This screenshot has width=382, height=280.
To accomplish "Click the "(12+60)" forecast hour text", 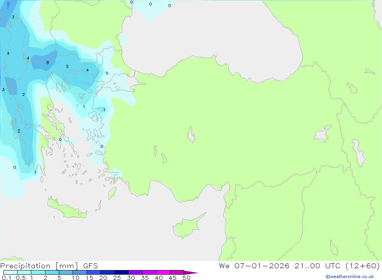I will coord(363,265).
